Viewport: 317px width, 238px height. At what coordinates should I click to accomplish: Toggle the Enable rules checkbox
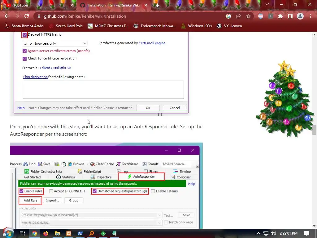21,191
